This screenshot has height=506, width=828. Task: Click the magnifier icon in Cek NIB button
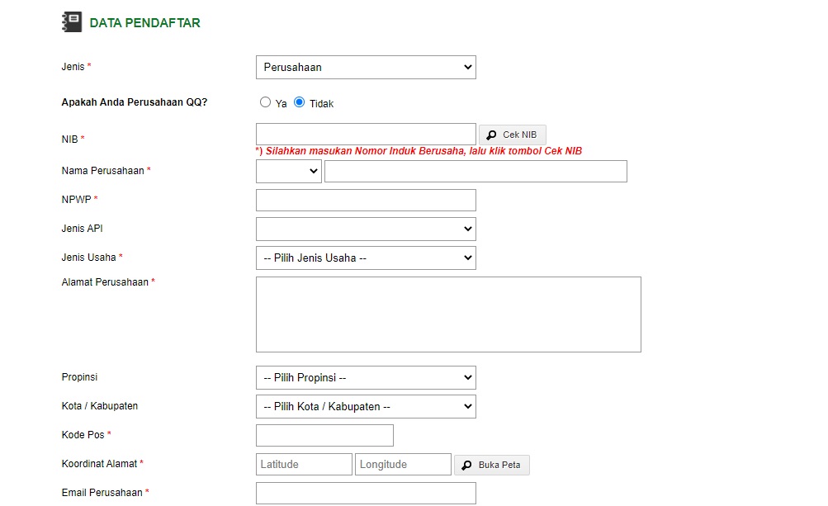[x=491, y=135]
